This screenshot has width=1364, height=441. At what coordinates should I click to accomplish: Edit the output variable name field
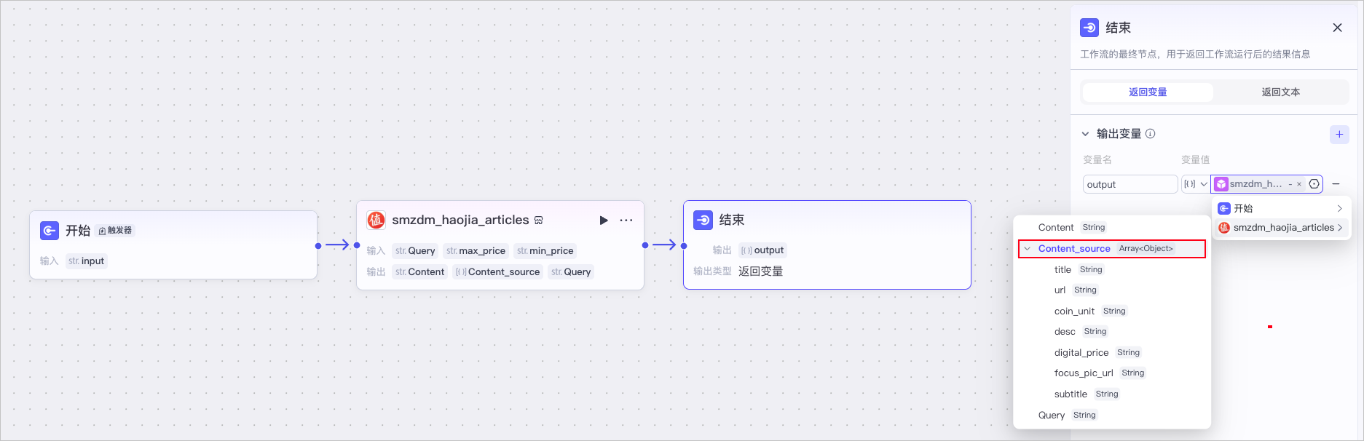point(1130,184)
